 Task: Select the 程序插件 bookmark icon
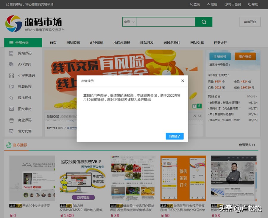[x=11, y=98]
